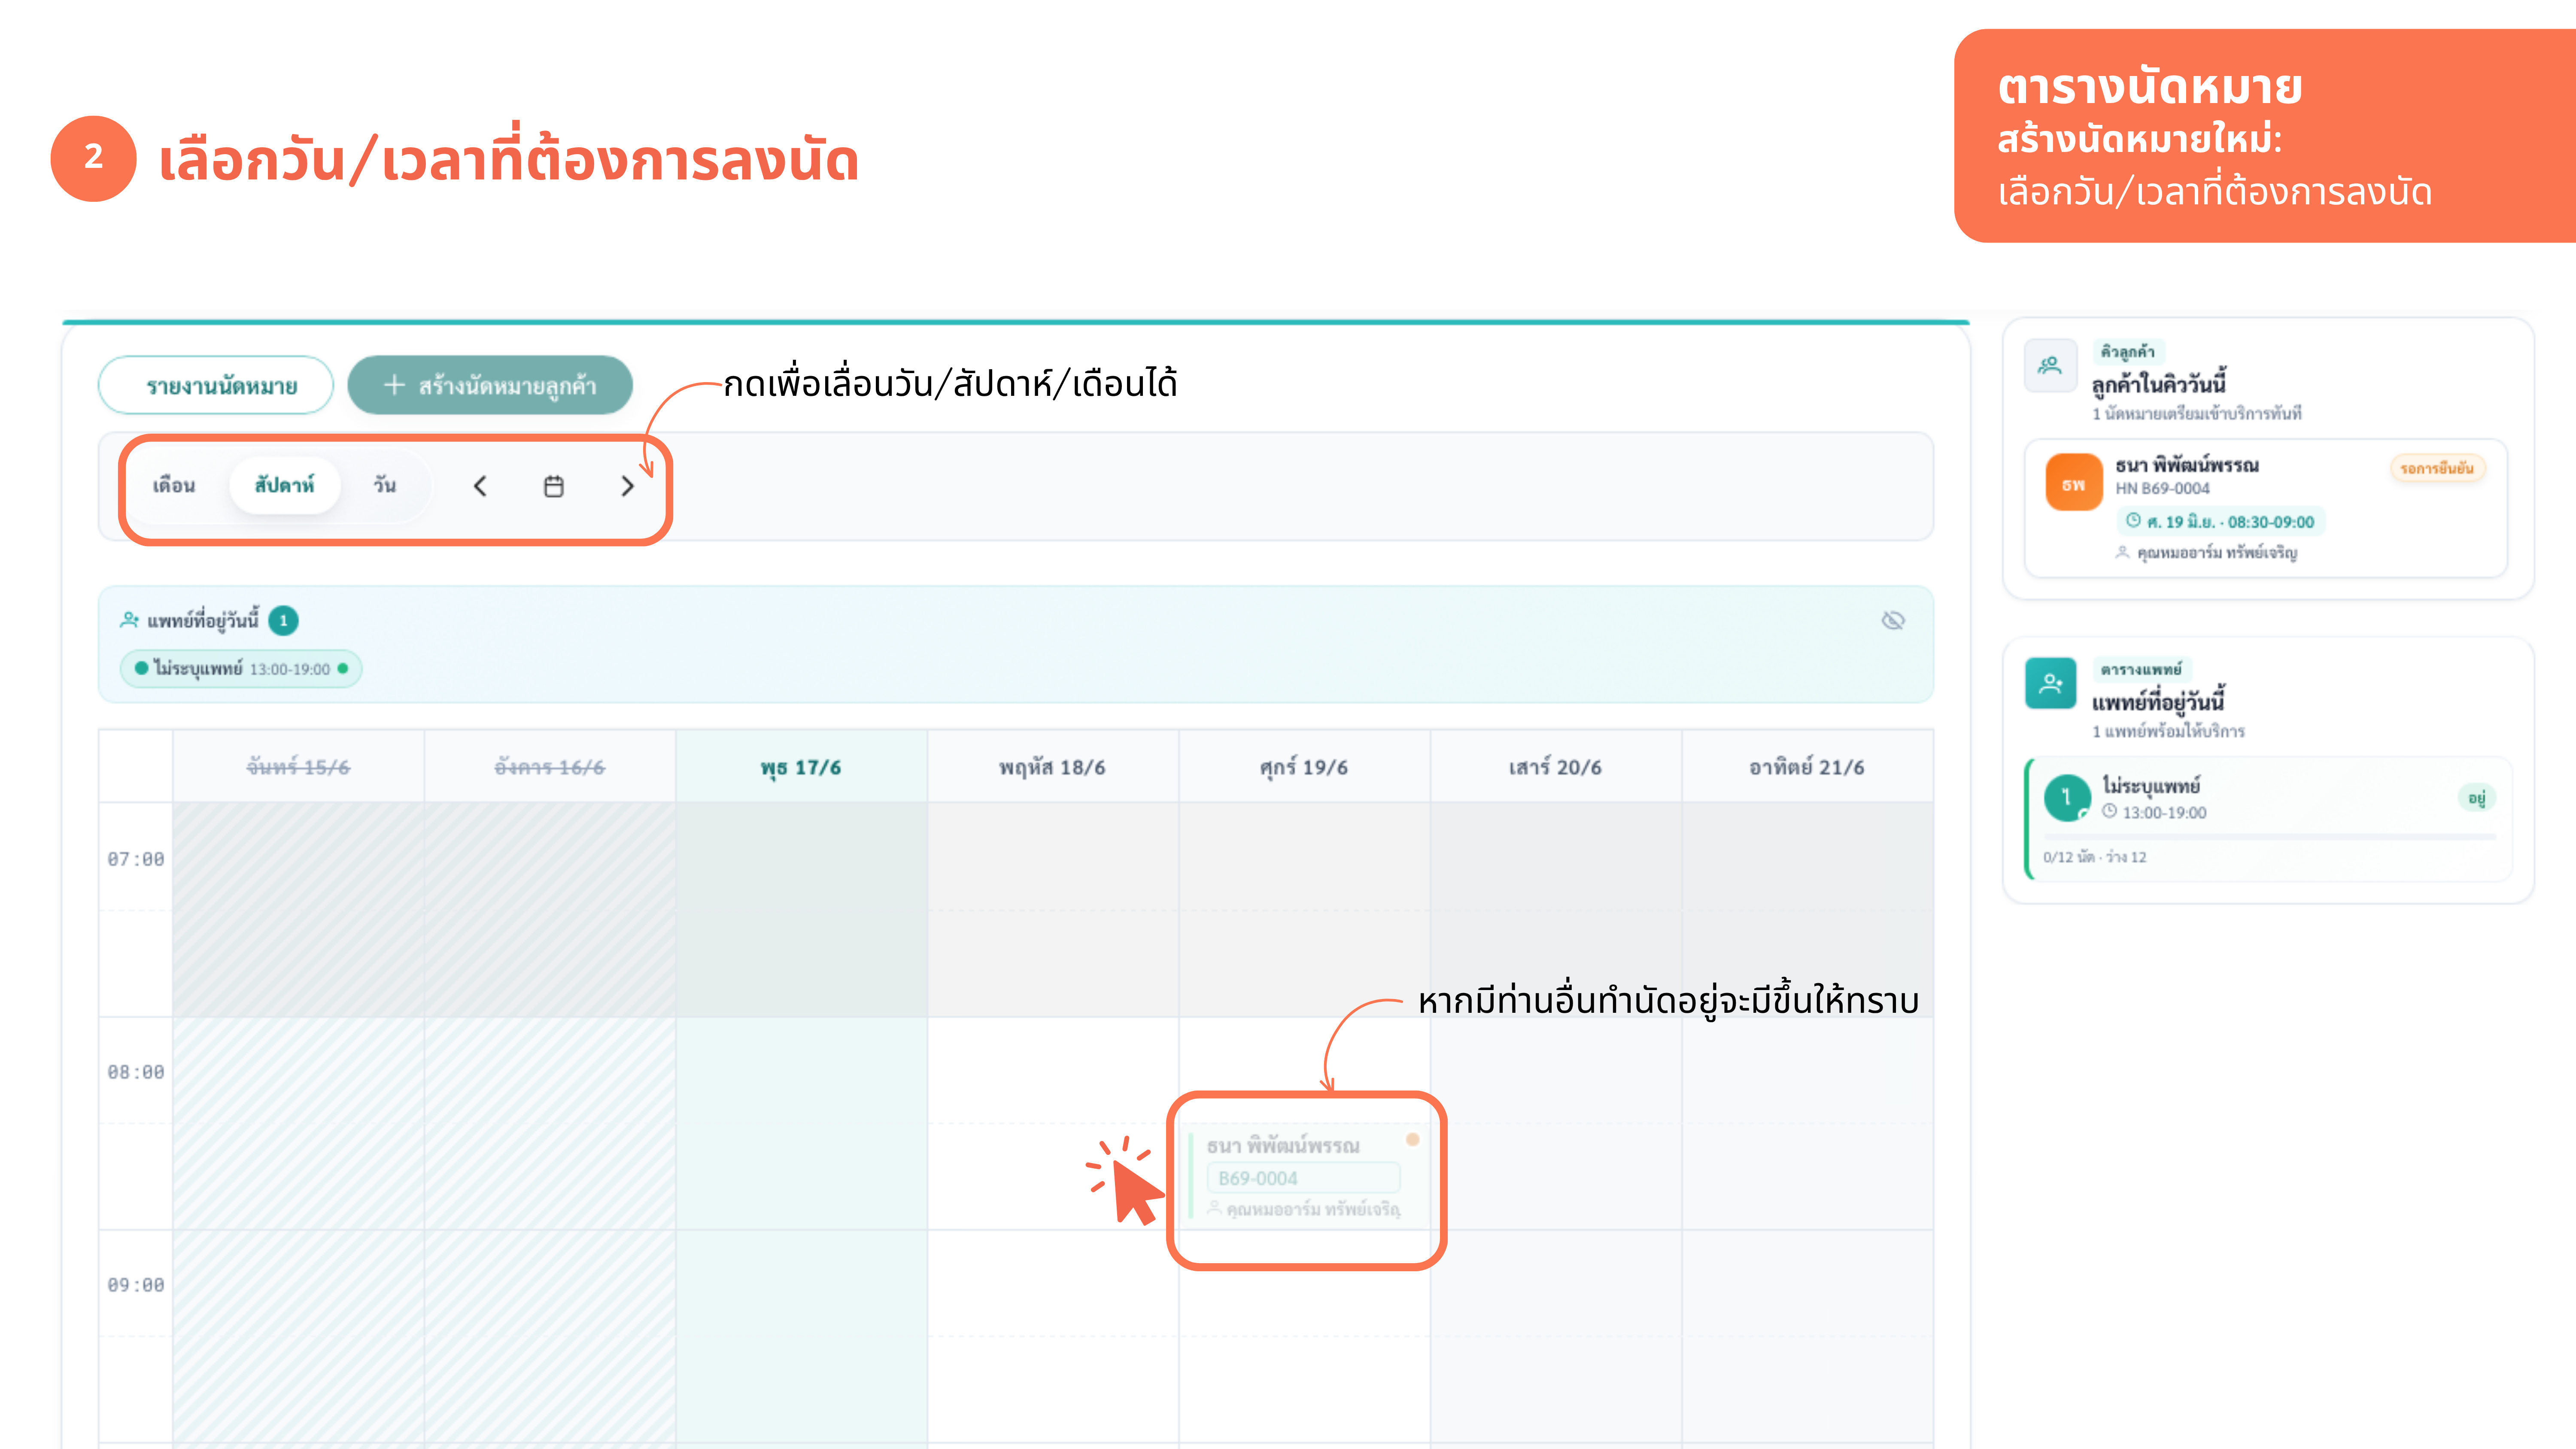Image resolution: width=2576 pixels, height=1449 pixels.
Task: Click the คิวลูกค้า queue icon
Action: click(2050, 365)
